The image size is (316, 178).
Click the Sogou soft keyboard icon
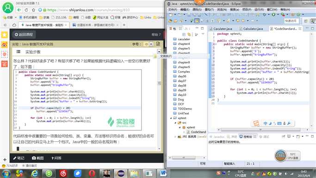[279, 123]
